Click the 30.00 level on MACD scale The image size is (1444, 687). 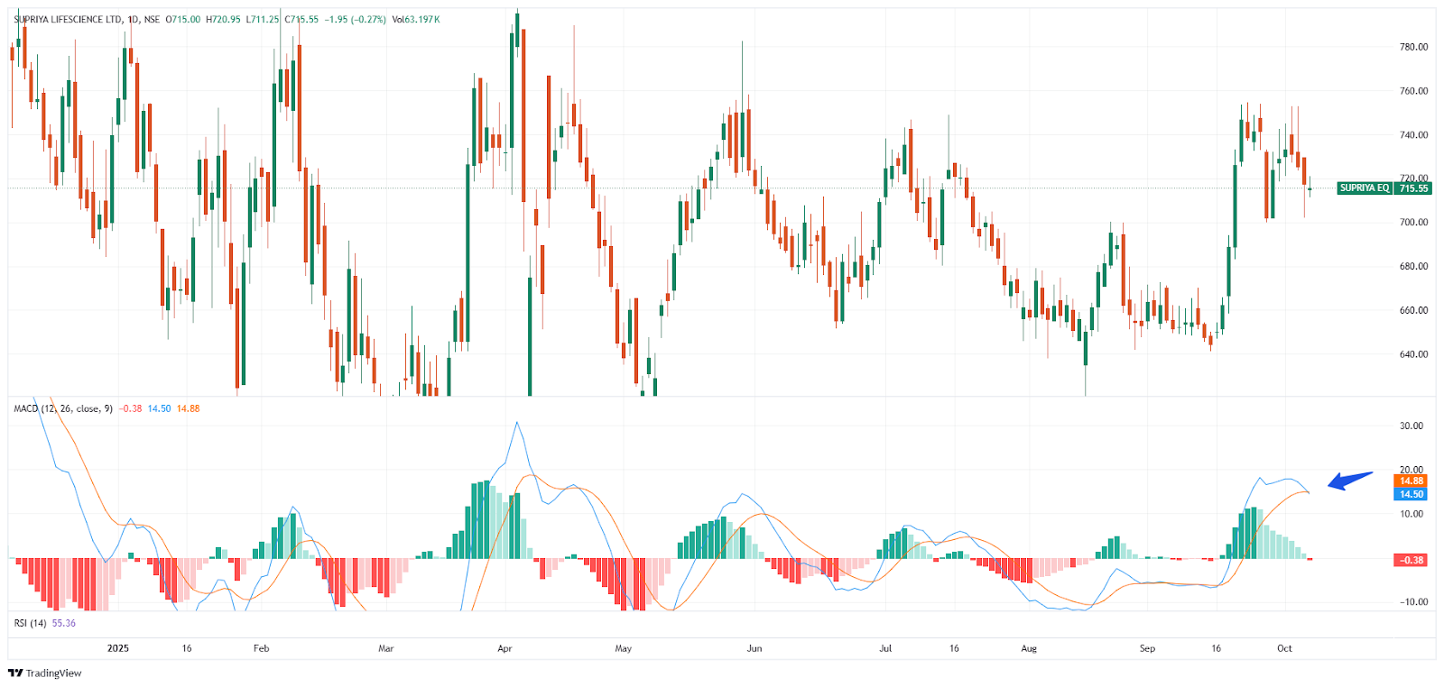(x=1411, y=426)
